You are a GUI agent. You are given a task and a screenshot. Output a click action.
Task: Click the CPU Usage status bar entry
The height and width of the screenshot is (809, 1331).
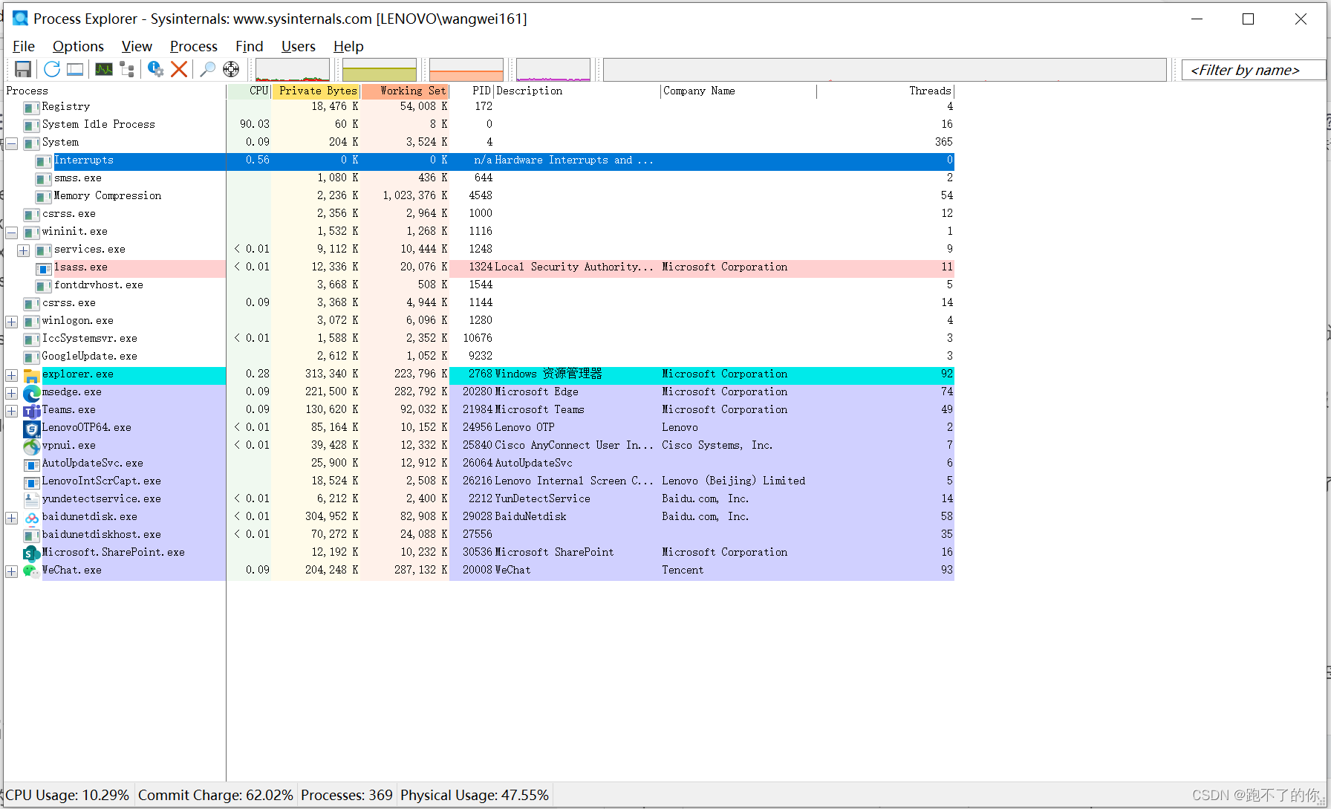68,795
